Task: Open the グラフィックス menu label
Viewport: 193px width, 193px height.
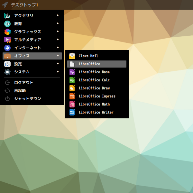Action: pos(28,32)
